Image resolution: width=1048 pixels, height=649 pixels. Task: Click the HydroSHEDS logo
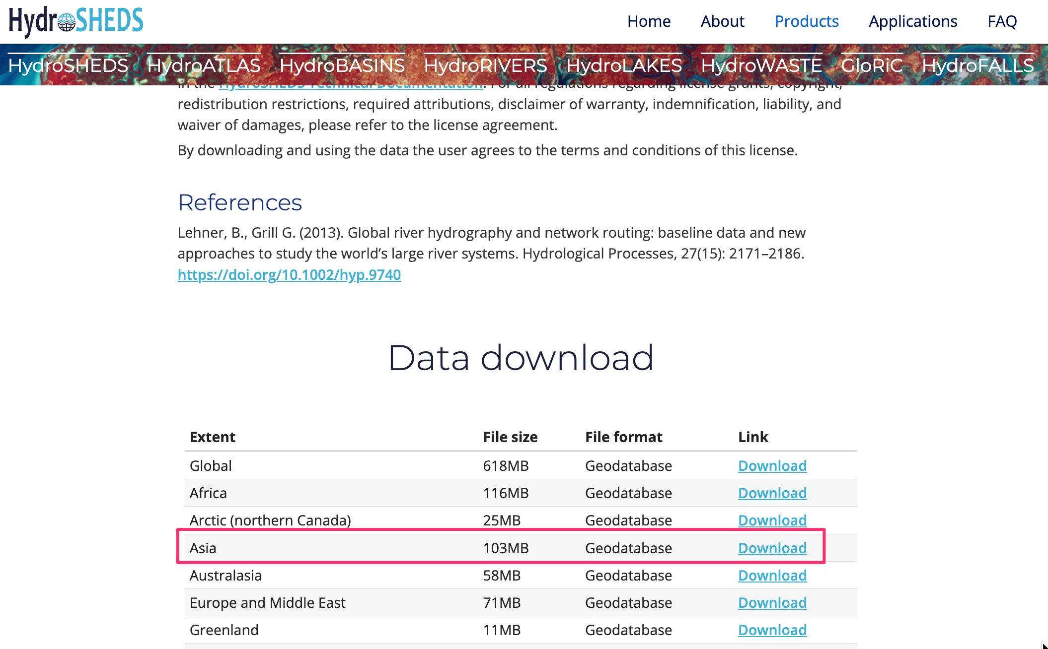(76, 21)
